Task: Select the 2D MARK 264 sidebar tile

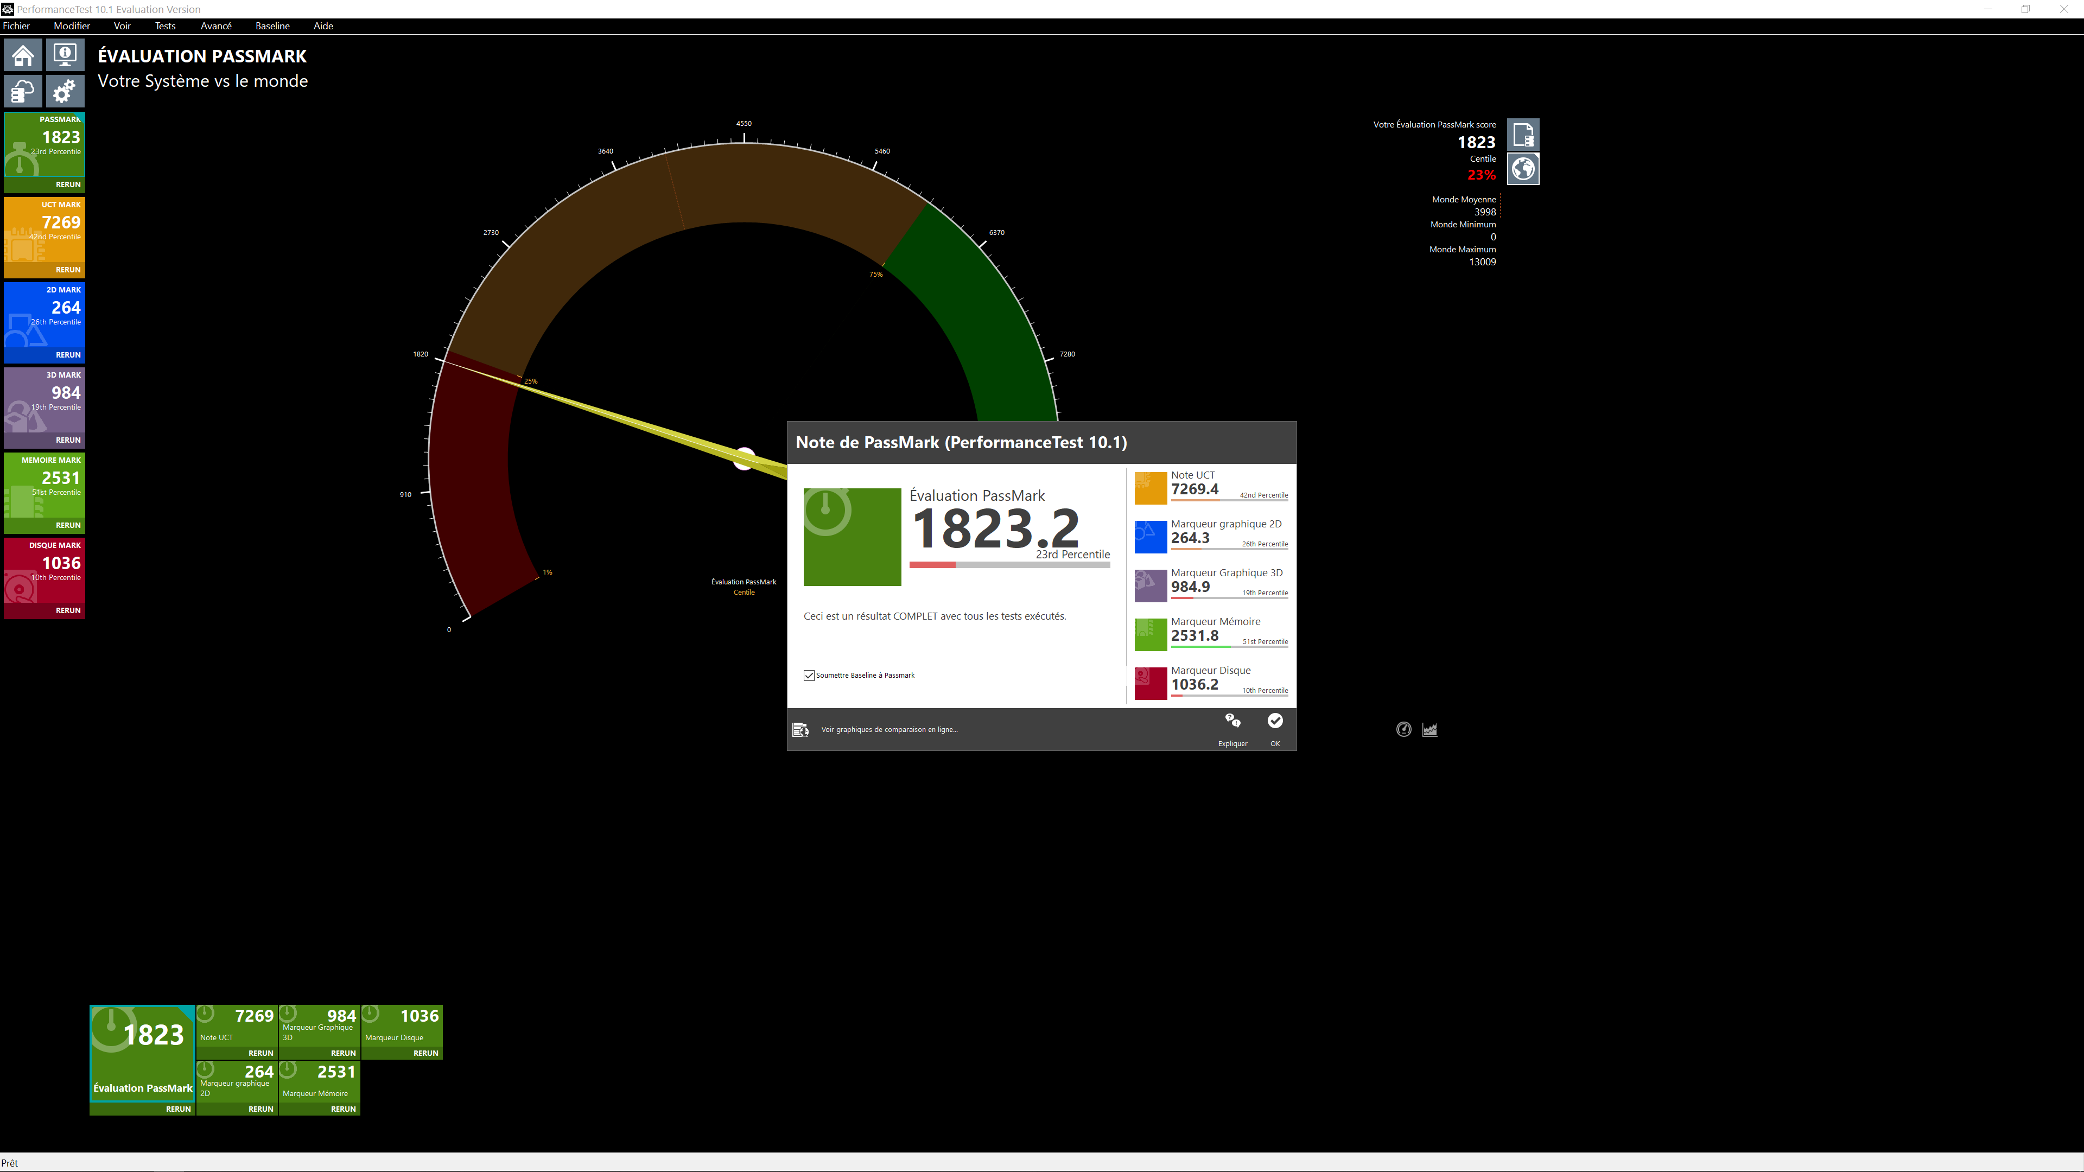Action: point(45,315)
